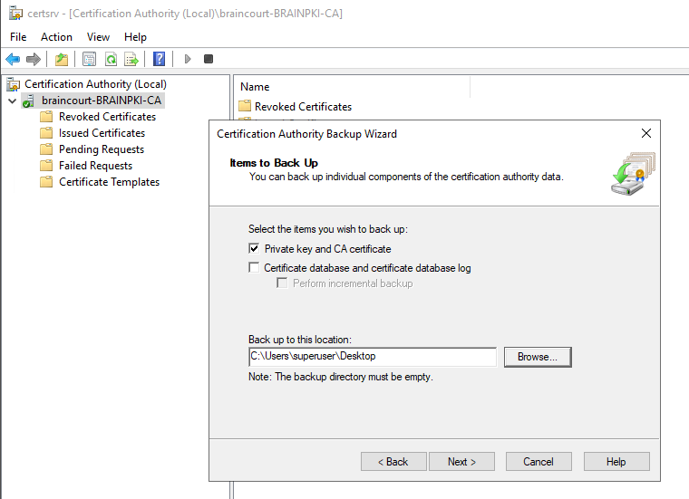Open the Help question mark toolbar icon
Viewport: 689px width, 499px height.
click(159, 59)
